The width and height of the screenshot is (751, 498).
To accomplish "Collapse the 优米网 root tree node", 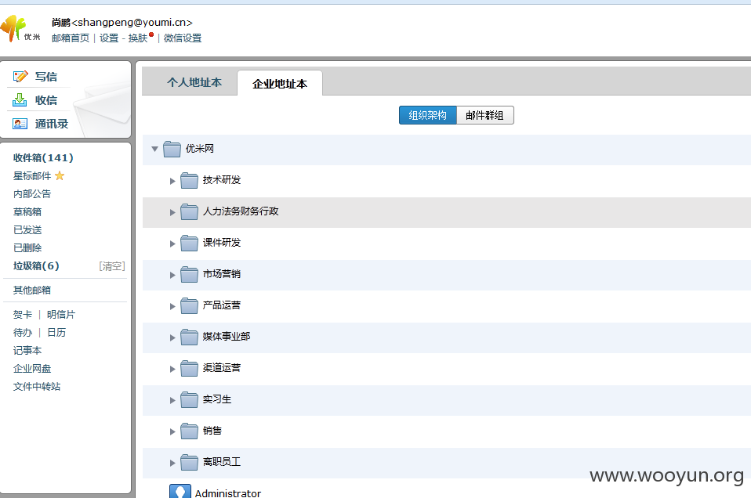I will click(x=154, y=149).
